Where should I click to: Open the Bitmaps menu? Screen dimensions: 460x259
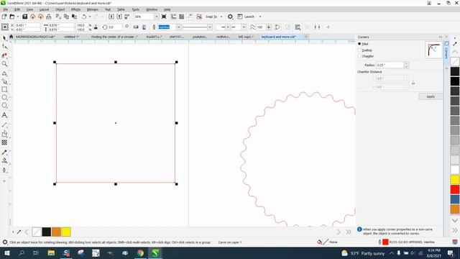coord(93,9)
